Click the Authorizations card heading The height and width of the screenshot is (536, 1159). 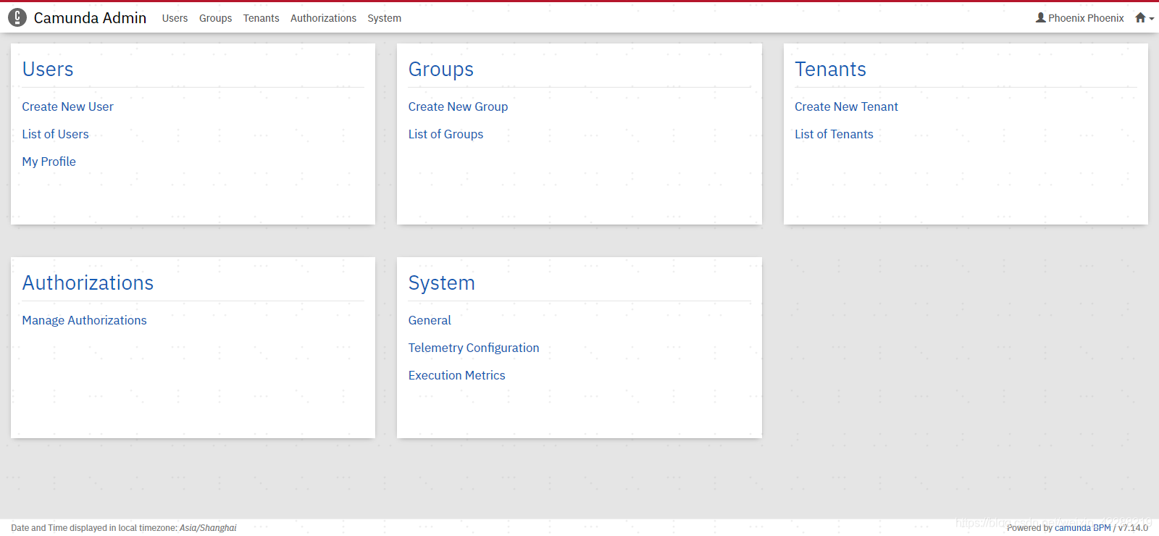pos(88,282)
